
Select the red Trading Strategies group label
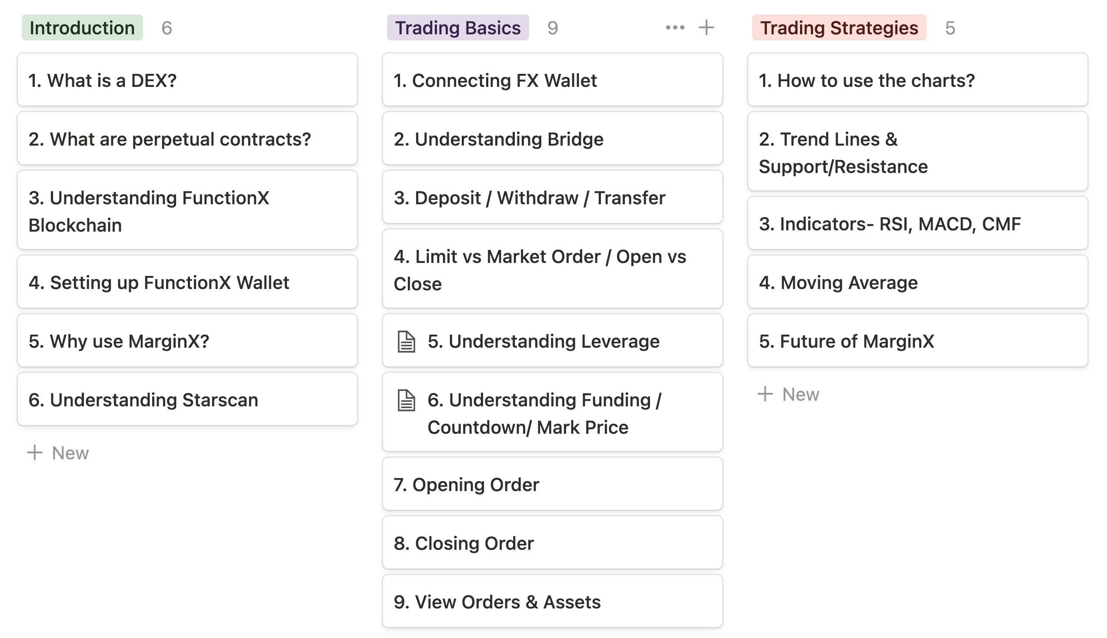coord(839,28)
